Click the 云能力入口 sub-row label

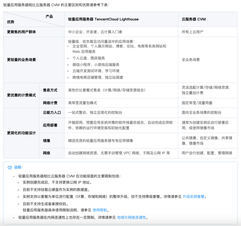52,112
